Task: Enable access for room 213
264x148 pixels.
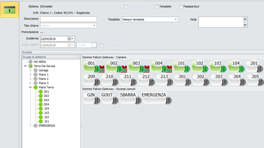Action: click(x=164, y=80)
